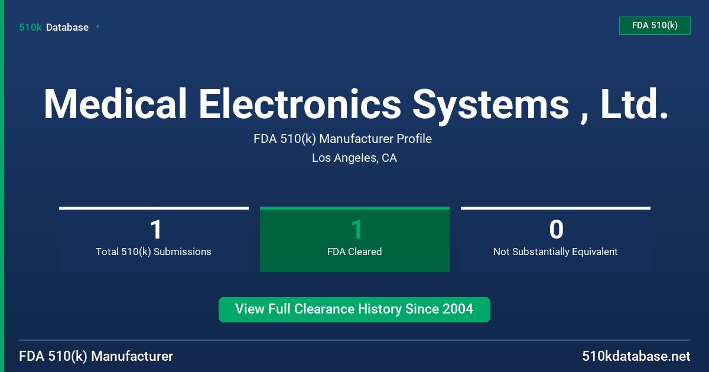Click the Total 510(k) Submissions label
This screenshot has height=372, width=709.
pyautogui.click(x=154, y=252)
